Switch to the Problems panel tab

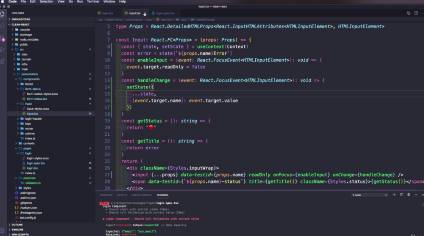[106, 195]
